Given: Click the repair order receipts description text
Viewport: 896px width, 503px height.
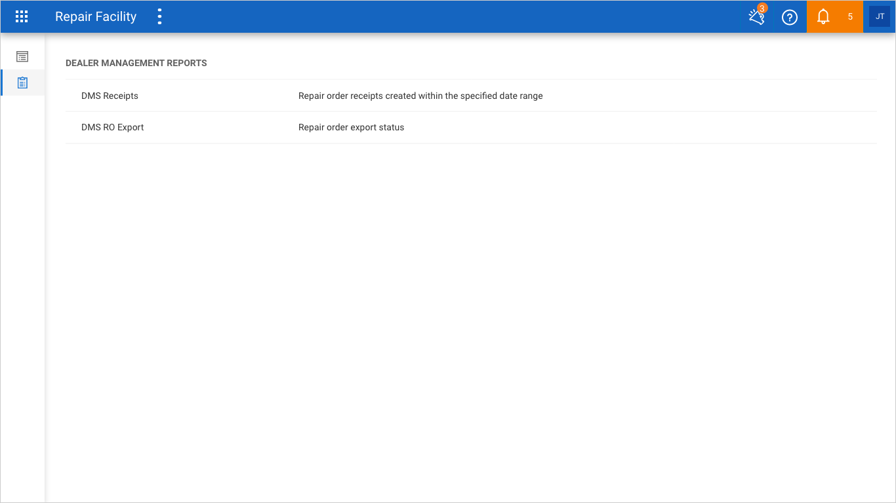Looking at the screenshot, I should point(420,96).
